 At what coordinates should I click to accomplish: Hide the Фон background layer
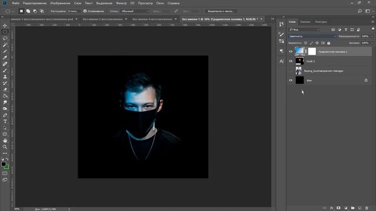coord(291,80)
